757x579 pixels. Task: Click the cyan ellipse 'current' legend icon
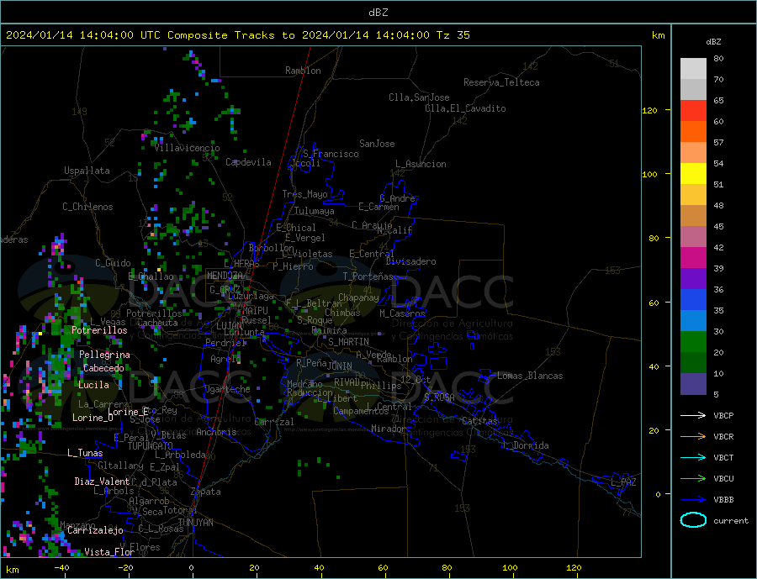pos(693,520)
